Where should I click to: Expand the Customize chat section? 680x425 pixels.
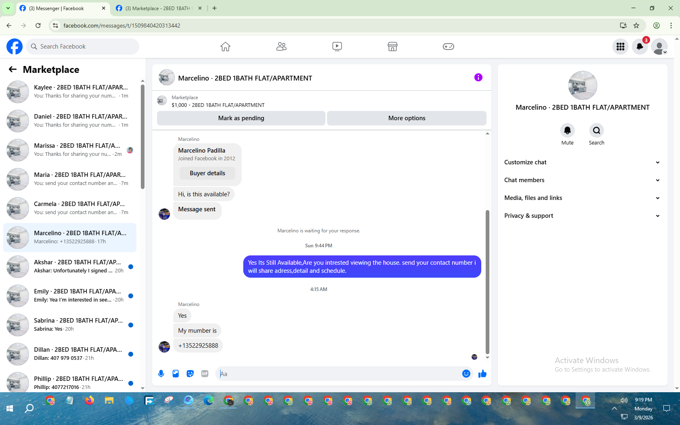582,162
